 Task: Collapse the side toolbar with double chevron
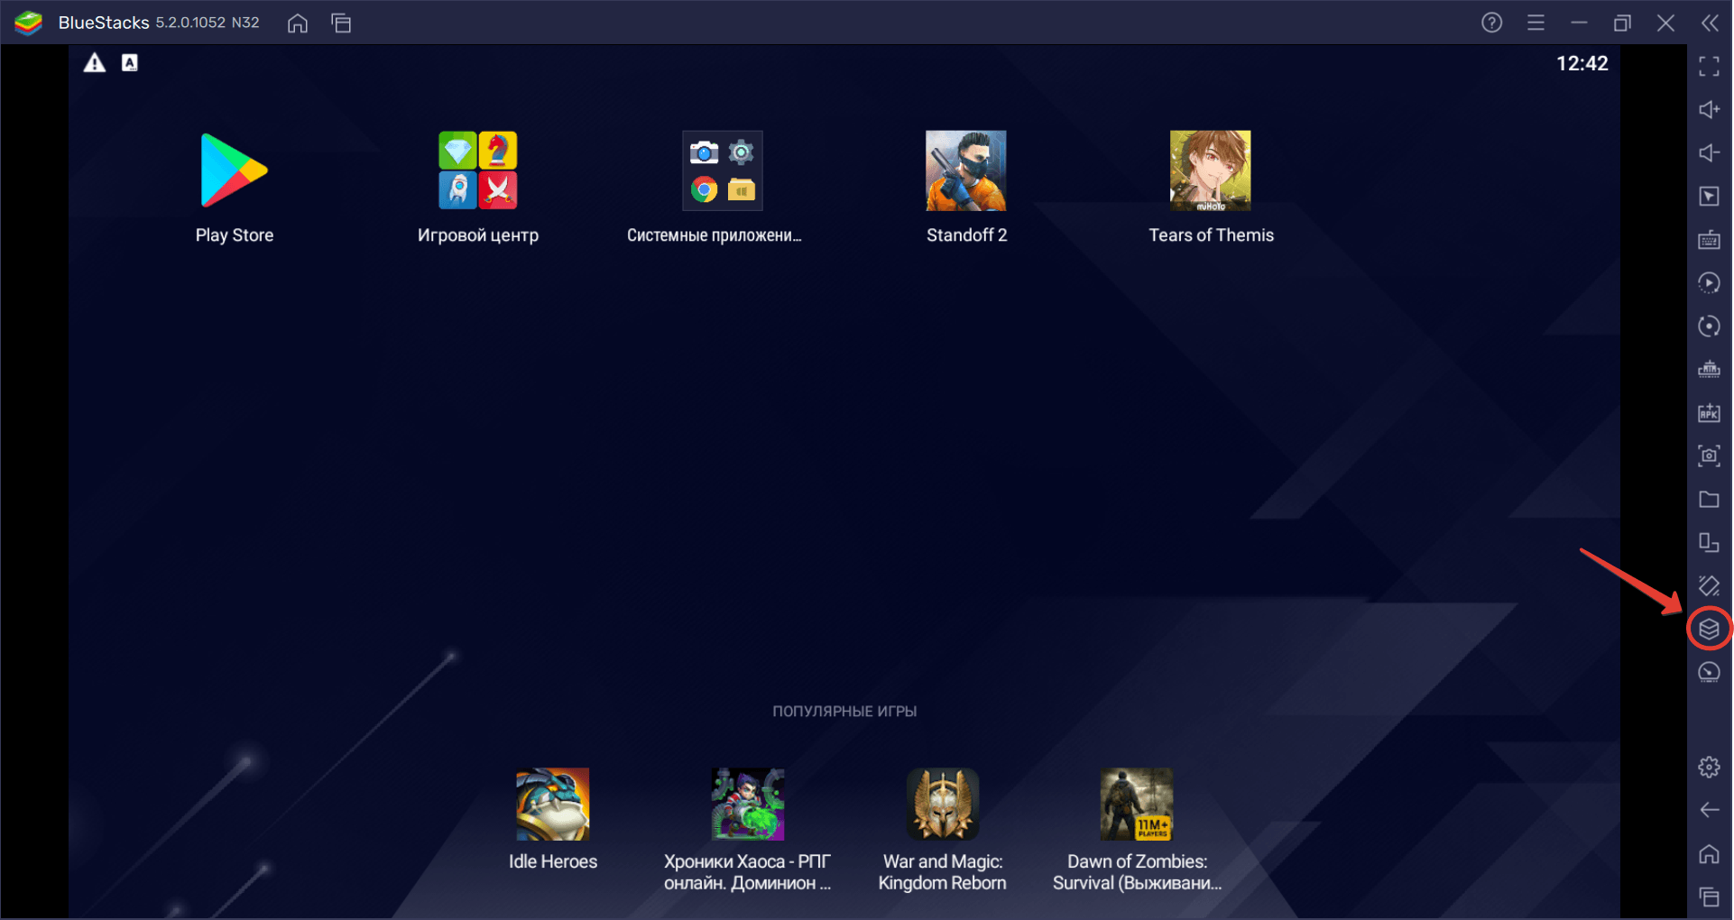click(x=1710, y=23)
